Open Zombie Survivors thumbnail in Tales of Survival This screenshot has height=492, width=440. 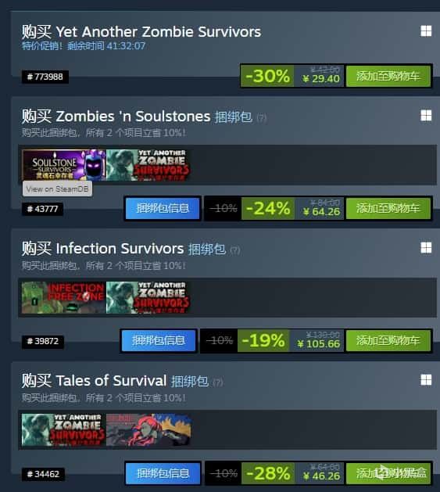64,429
